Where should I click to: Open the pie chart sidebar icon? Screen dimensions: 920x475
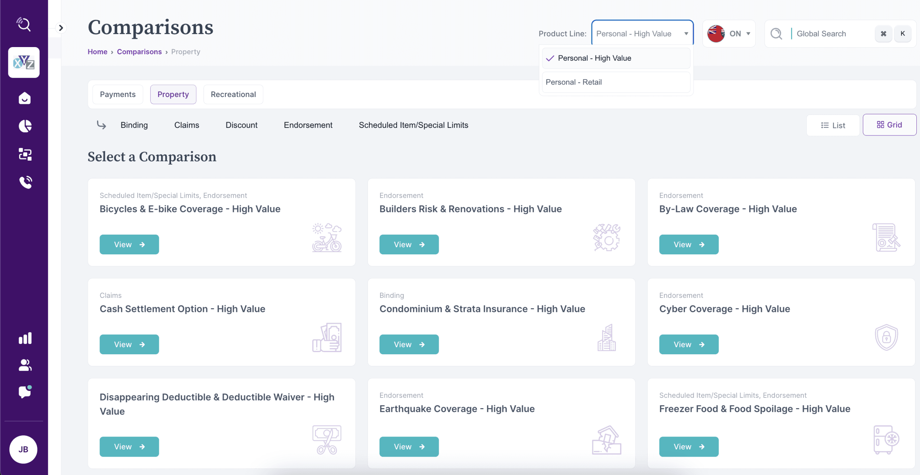pos(25,126)
